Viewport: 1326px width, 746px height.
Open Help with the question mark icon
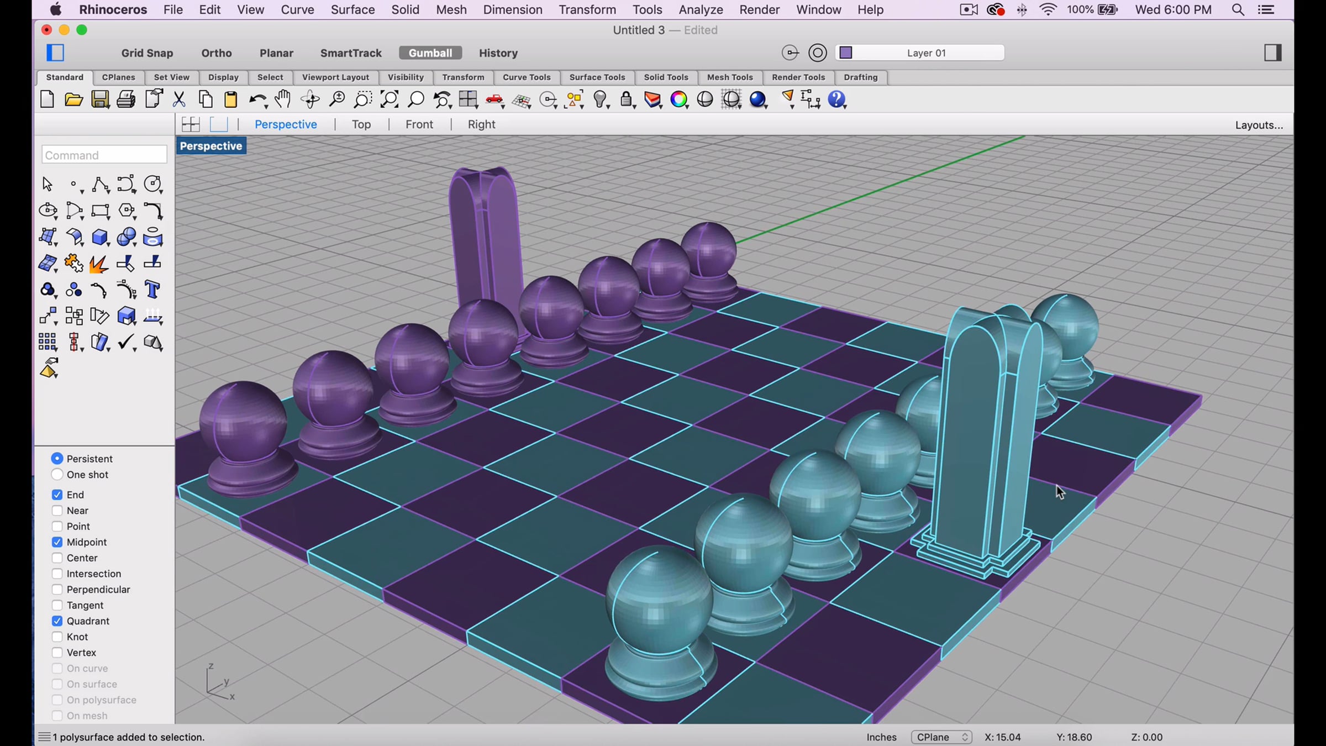click(838, 99)
